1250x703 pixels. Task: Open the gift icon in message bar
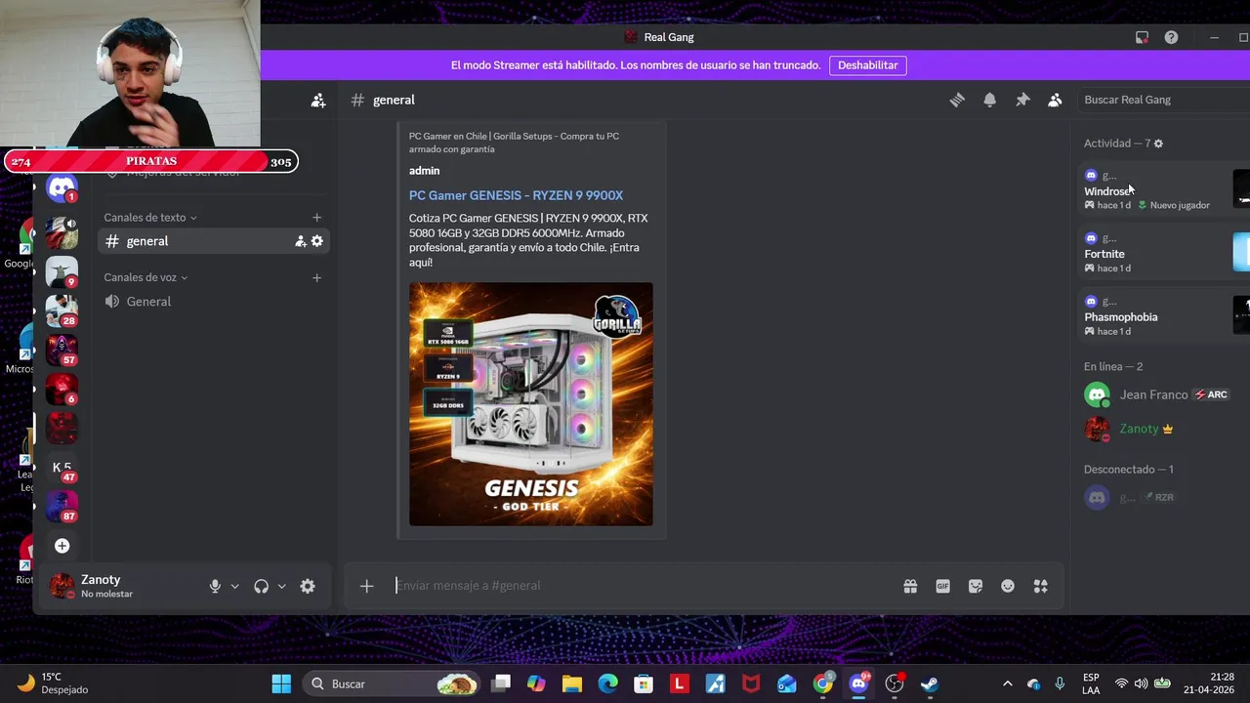(x=910, y=586)
